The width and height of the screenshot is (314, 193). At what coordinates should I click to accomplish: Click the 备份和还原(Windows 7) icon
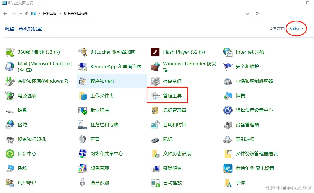(x=10, y=81)
